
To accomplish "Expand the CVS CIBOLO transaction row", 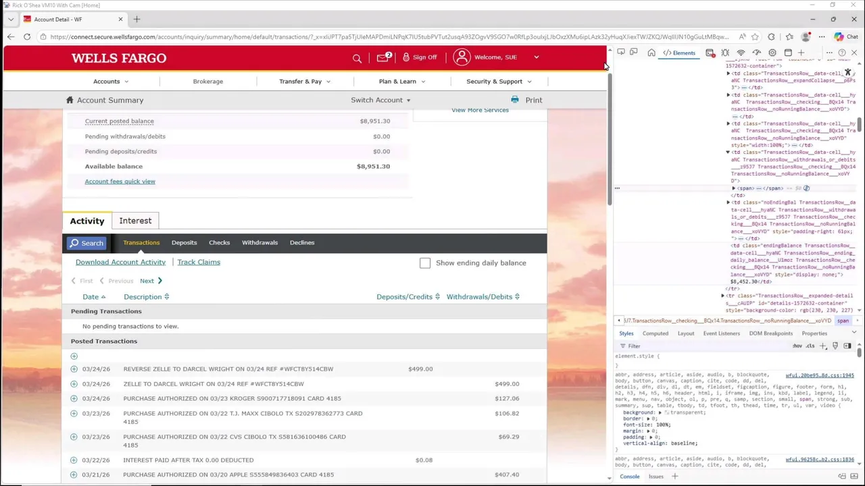I will click(74, 437).
